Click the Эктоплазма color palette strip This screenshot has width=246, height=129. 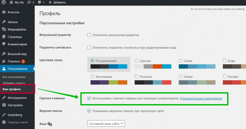click(109, 82)
